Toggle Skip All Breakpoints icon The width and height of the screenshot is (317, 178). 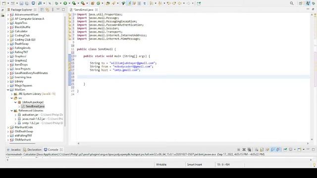point(50,3)
